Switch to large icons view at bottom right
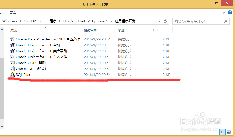 [229, 132]
